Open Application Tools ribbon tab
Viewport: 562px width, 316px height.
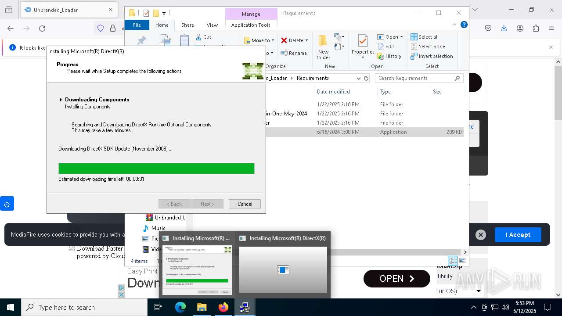(x=251, y=25)
